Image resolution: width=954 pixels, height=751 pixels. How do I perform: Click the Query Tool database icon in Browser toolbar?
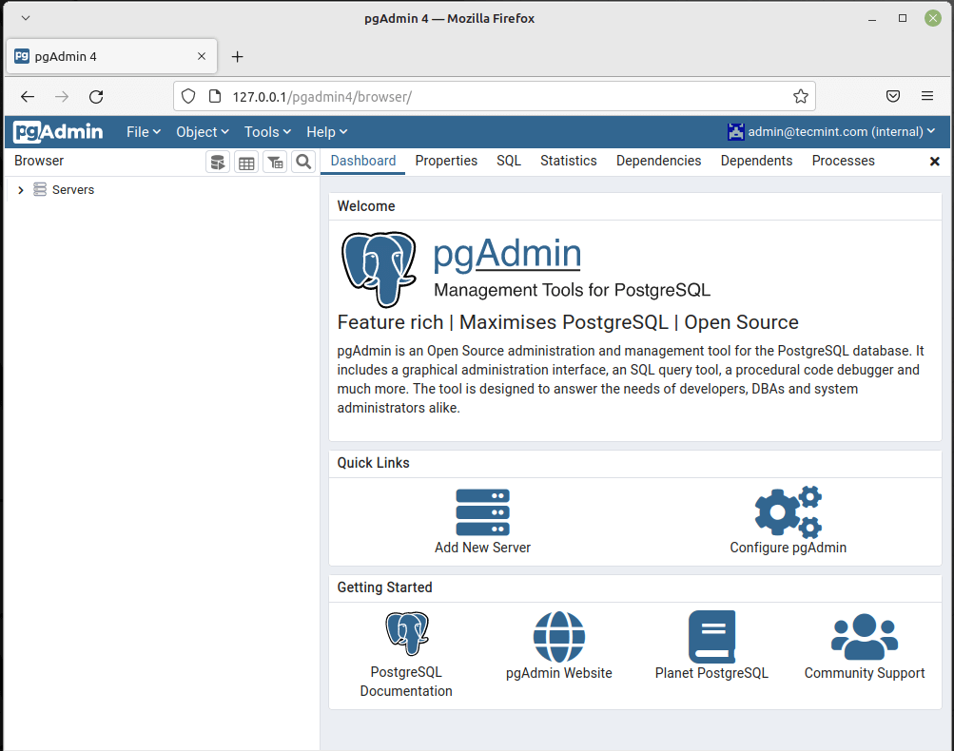pyautogui.click(x=218, y=163)
